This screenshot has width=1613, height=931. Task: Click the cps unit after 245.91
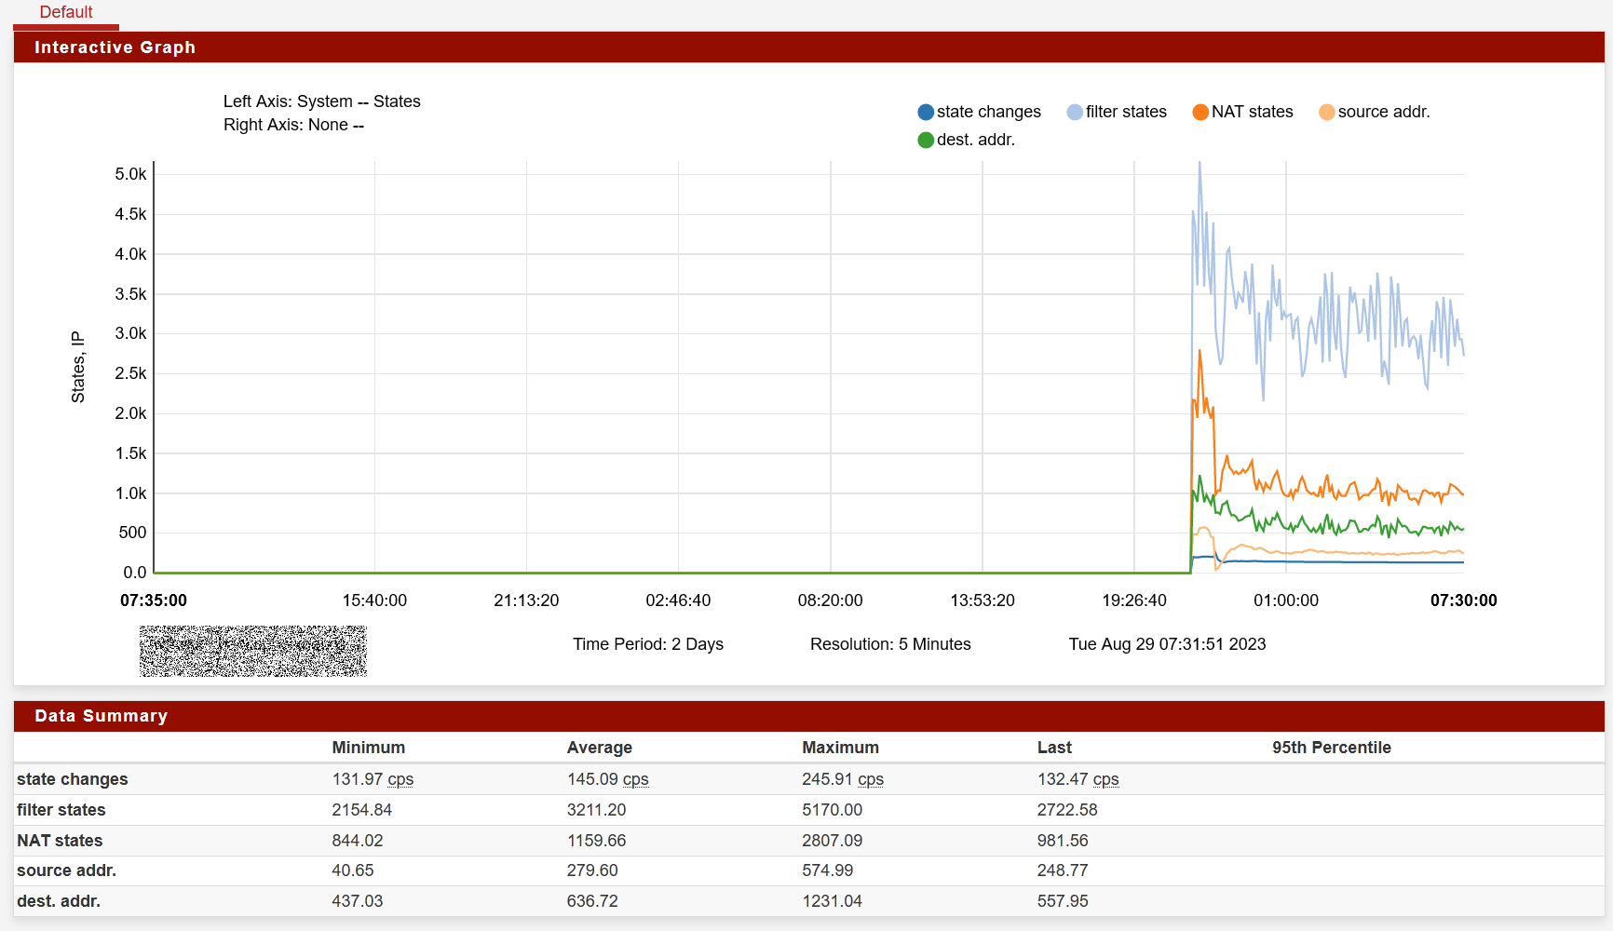point(871,779)
